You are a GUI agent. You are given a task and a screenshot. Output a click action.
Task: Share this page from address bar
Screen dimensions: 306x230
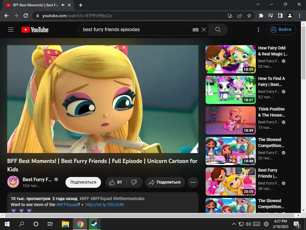(240, 16)
